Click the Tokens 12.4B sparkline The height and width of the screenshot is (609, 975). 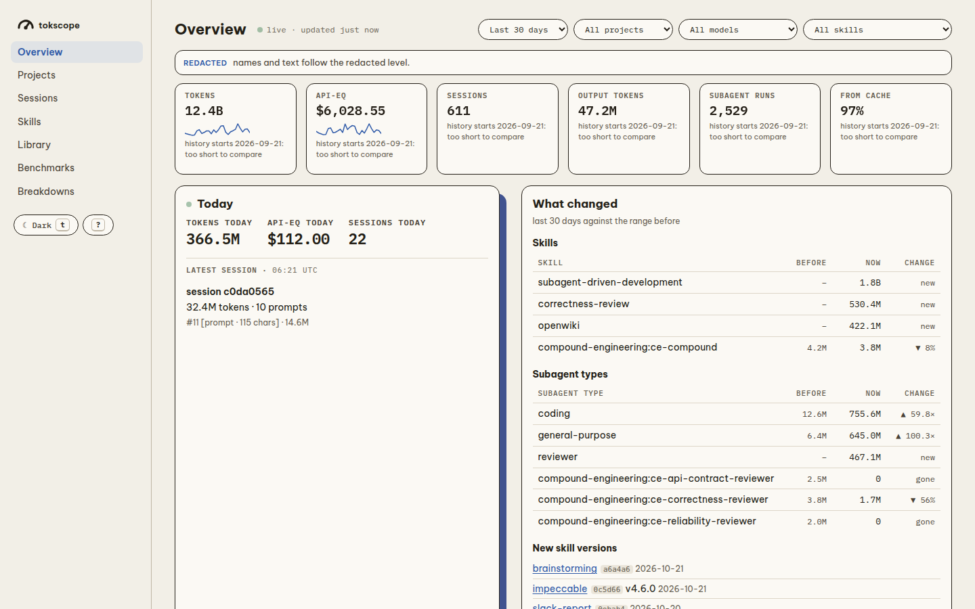pos(217,129)
